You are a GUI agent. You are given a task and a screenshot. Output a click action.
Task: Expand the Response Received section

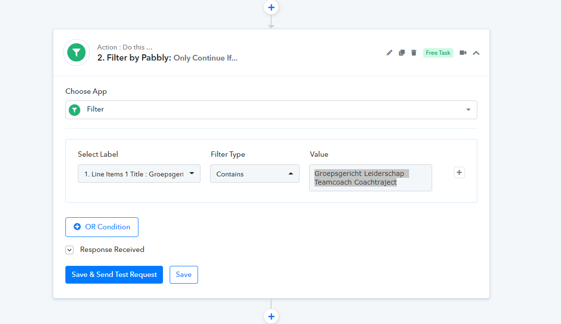pyautogui.click(x=69, y=250)
